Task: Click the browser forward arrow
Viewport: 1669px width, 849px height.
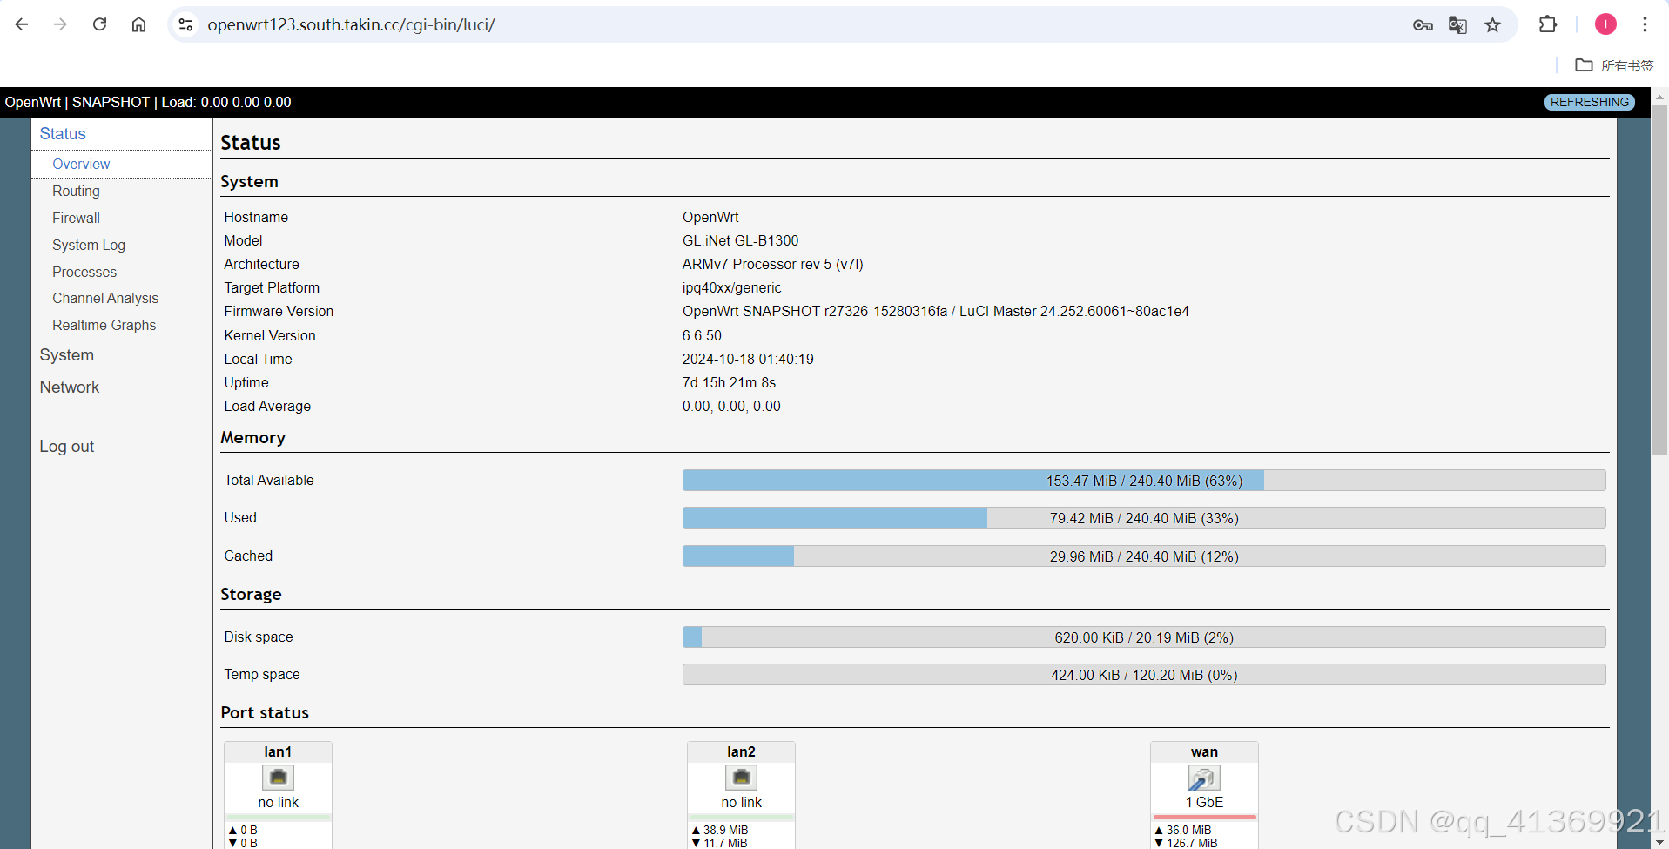Action: click(x=60, y=24)
